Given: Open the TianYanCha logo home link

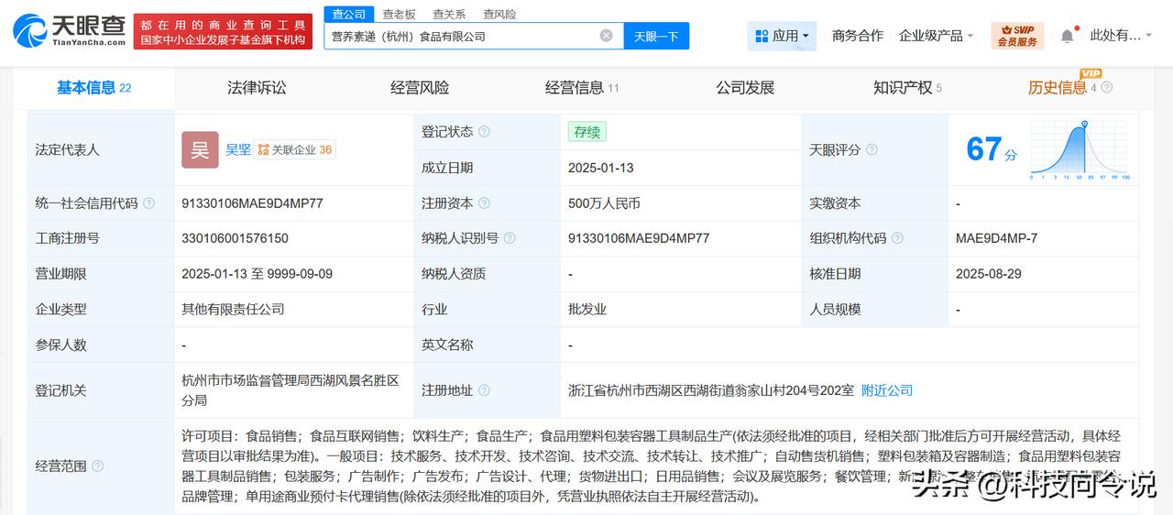Looking at the screenshot, I should [70, 30].
